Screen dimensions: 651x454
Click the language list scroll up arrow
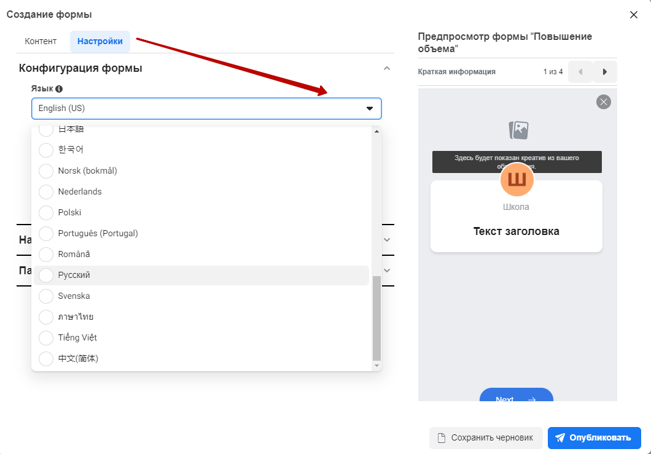[376, 131]
